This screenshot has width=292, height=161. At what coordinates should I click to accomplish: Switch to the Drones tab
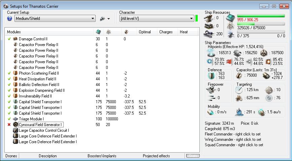pos(11,156)
